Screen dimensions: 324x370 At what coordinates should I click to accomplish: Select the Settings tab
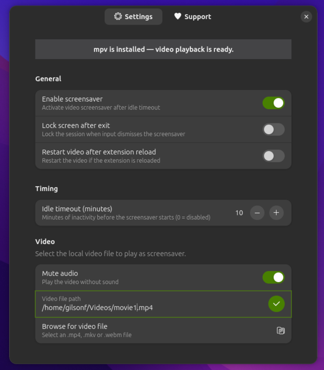133,17
